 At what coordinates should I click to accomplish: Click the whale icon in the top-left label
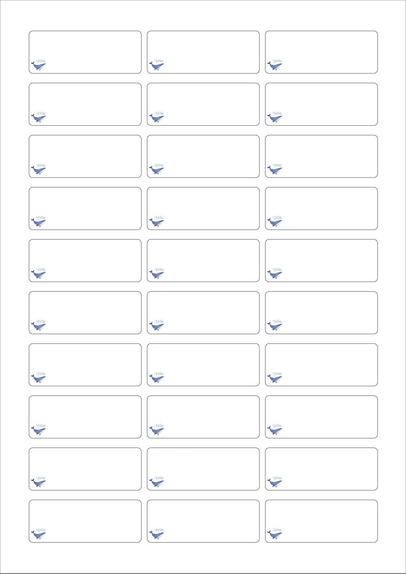click(39, 65)
